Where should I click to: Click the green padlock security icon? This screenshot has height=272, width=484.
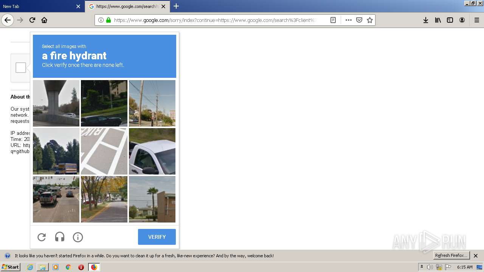(x=109, y=20)
